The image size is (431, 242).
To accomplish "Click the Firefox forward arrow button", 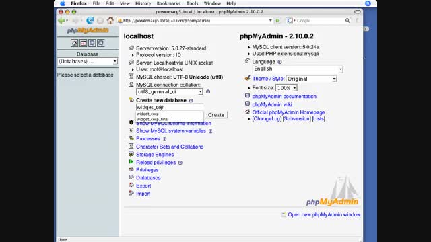I will coord(75,21).
